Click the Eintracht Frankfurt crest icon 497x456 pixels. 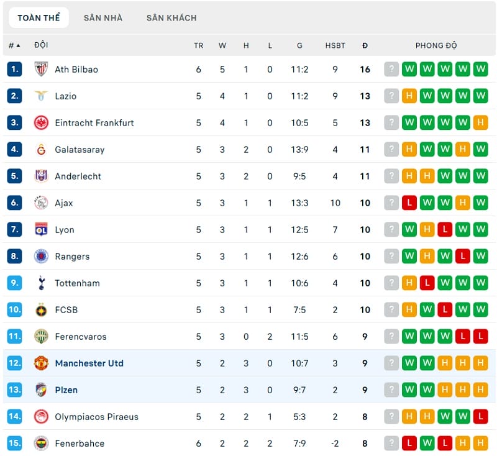coord(41,123)
